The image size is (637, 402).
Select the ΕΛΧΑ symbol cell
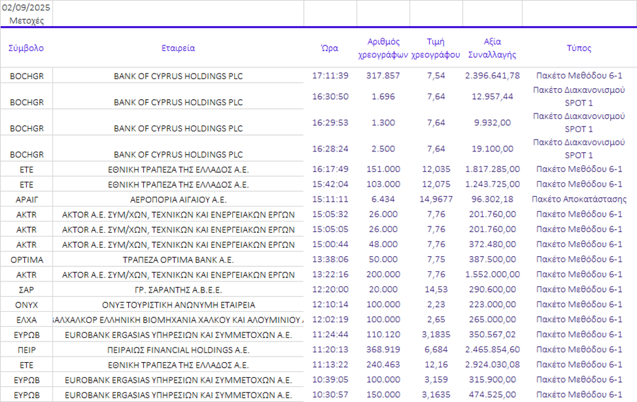pyautogui.click(x=26, y=319)
